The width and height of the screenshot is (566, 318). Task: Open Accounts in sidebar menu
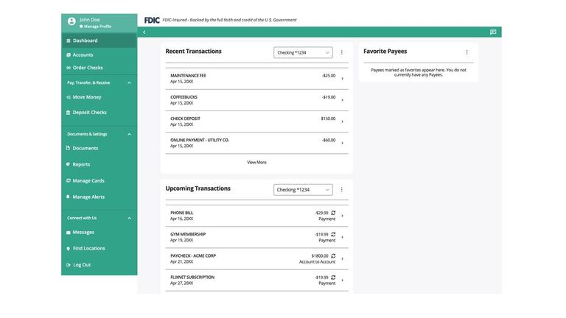(83, 54)
